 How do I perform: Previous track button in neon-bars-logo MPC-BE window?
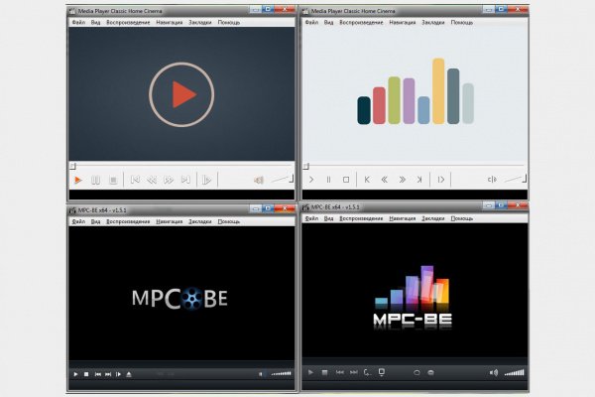tap(339, 372)
